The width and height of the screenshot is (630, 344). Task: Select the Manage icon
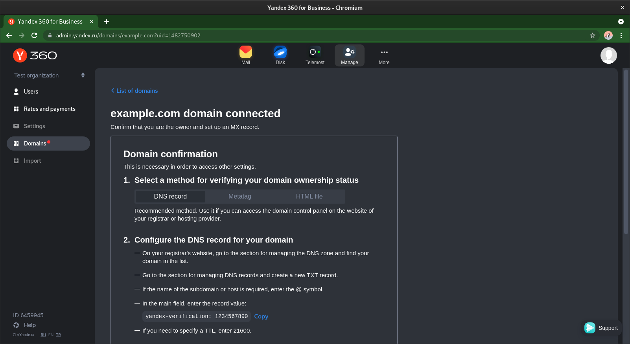tap(350, 55)
